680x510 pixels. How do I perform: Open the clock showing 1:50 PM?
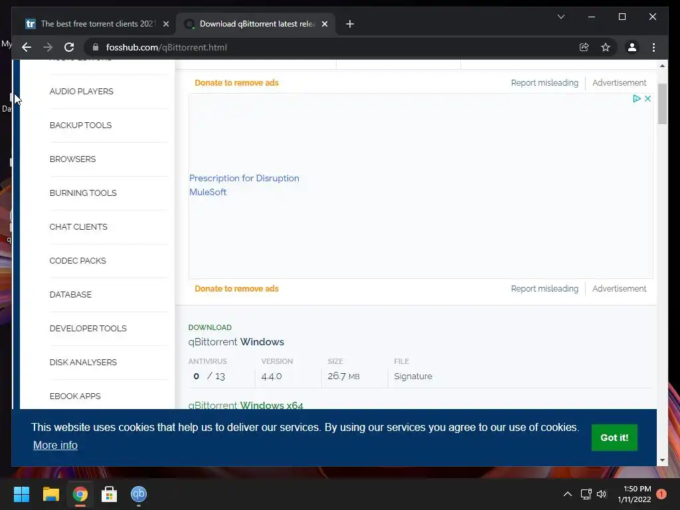(x=634, y=494)
